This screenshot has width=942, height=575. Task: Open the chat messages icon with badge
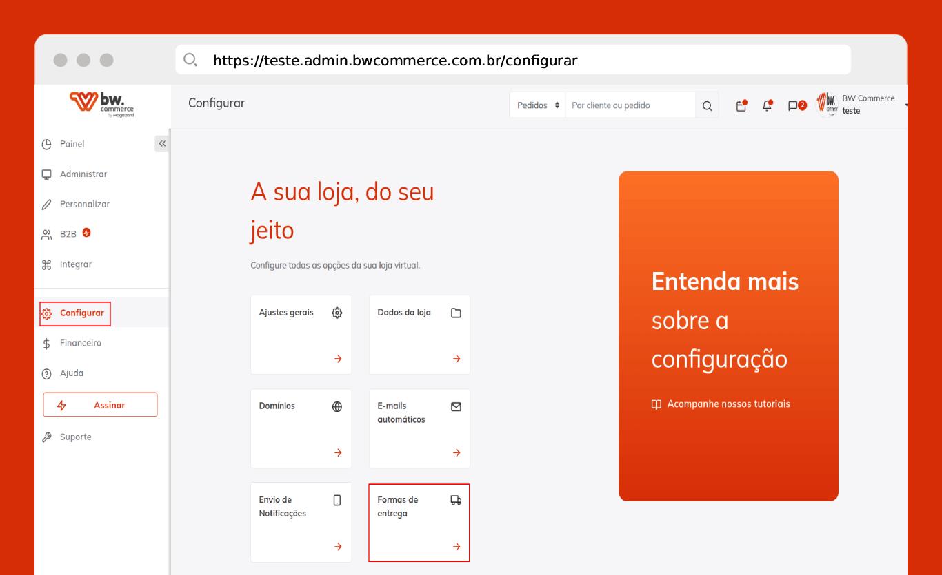pos(794,105)
